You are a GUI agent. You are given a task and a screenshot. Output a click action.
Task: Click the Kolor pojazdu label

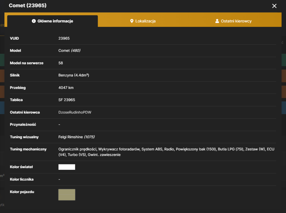point(22,192)
